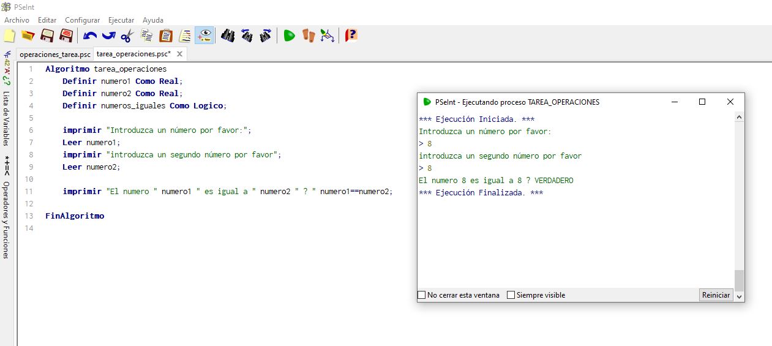Viewport: 772px width, 346px height.
Task: Open the Editar menu
Action: pyautogui.click(x=47, y=20)
